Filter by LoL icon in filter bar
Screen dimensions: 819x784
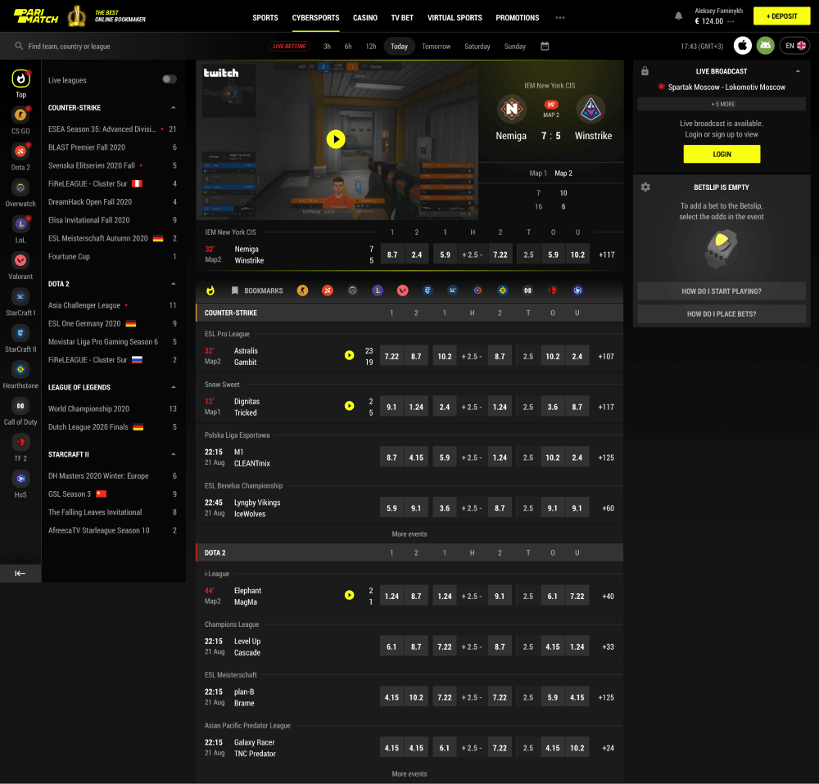pos(378,291)
